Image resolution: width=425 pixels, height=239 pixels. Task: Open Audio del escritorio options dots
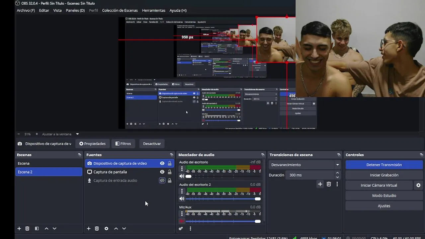(182, 169)
